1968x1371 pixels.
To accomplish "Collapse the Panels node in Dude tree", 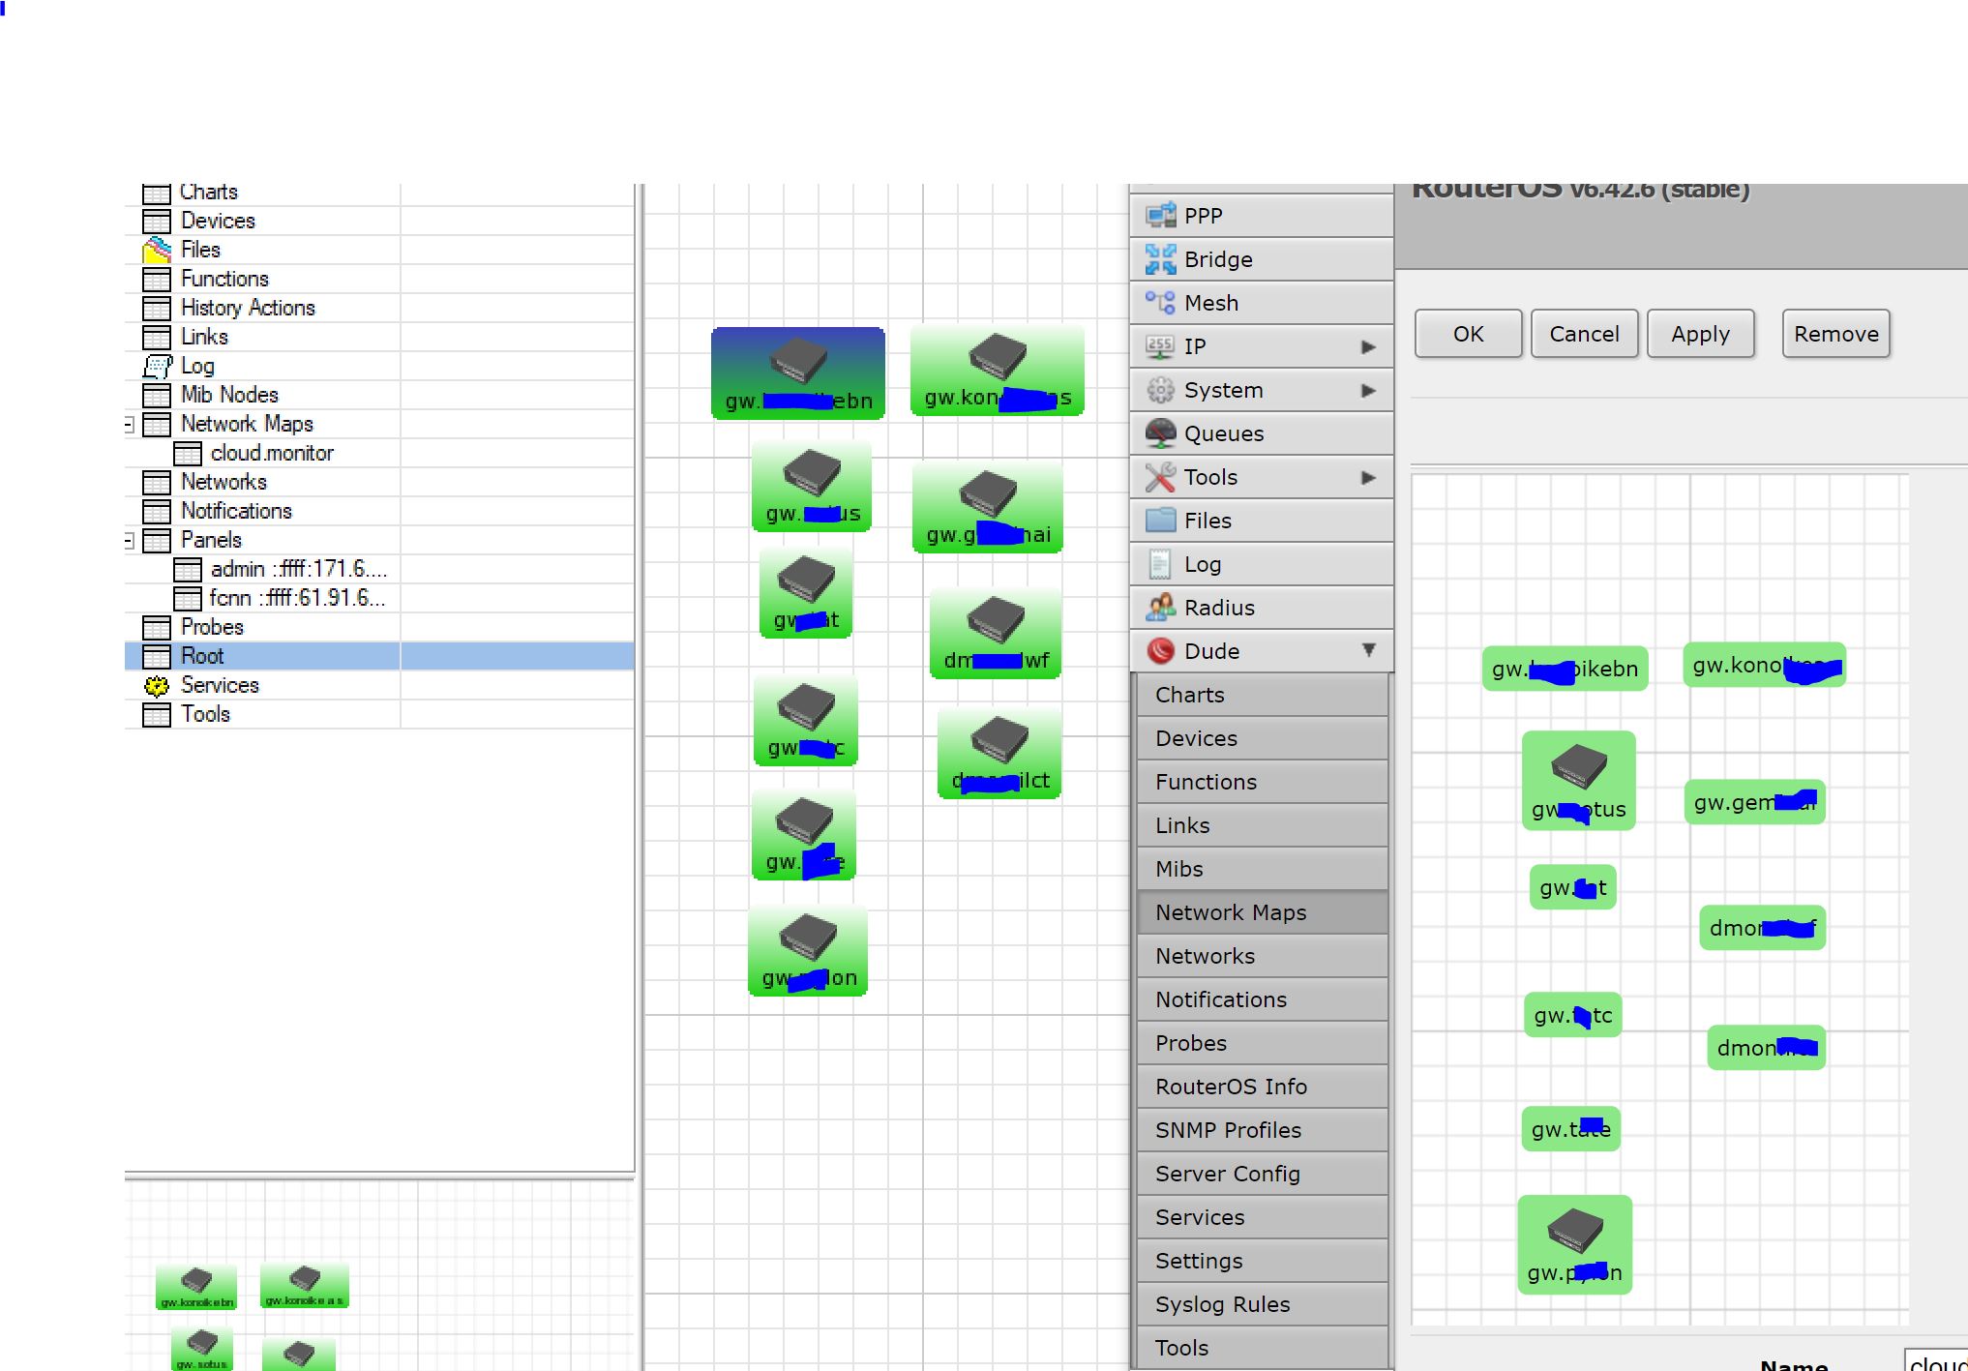I will [129, 540].
